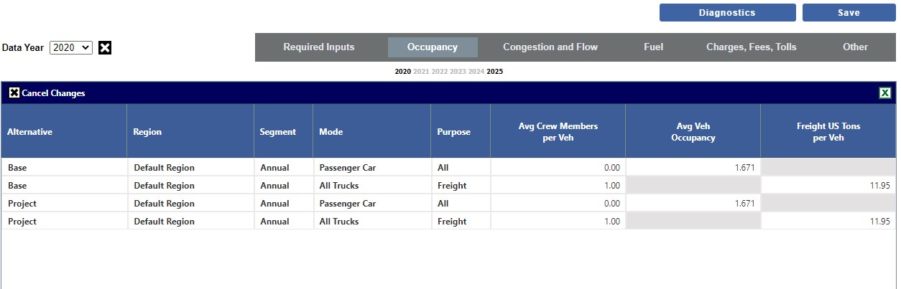Click Default Region in Project All Trucks row
Image resolution: width=901 pixels, height=289 pixels.
coord(164,222)
